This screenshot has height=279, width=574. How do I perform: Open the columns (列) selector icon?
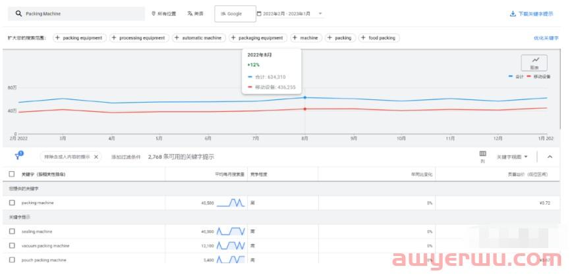(x=482, y=154)
